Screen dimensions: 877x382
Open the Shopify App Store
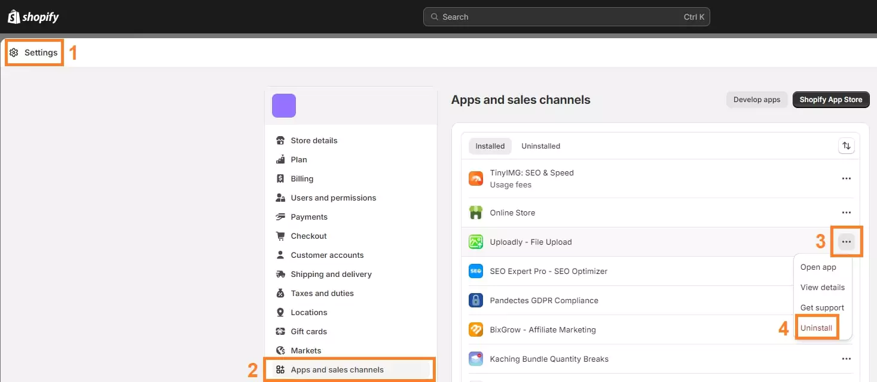pos(830,99)
